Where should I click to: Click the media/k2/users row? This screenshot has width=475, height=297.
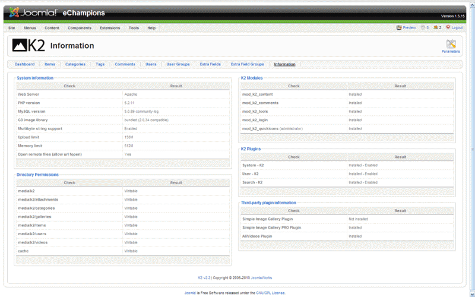123,234
